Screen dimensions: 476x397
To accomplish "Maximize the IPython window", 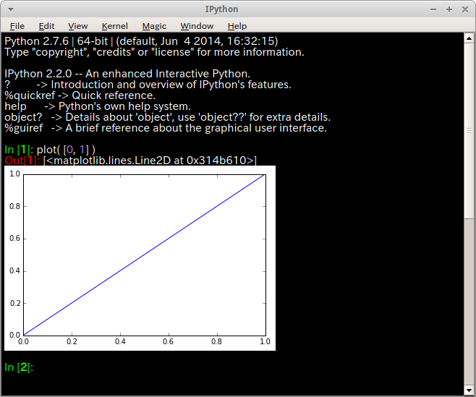I will 449,9.
